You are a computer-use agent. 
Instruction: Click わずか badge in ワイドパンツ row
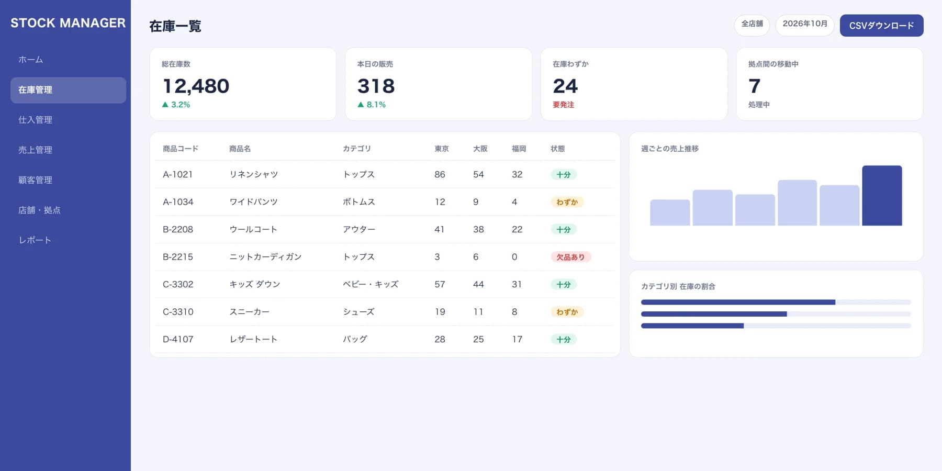click(x=567, y=202)
